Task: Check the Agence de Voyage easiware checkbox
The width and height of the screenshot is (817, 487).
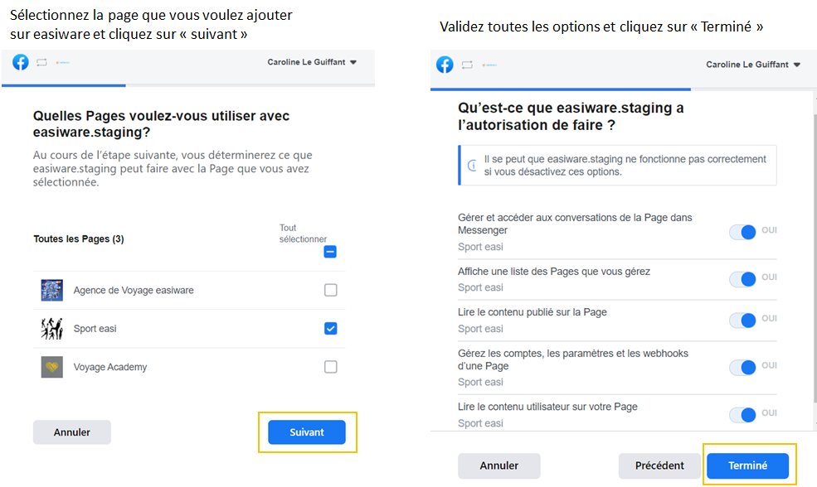Action: 331,290
